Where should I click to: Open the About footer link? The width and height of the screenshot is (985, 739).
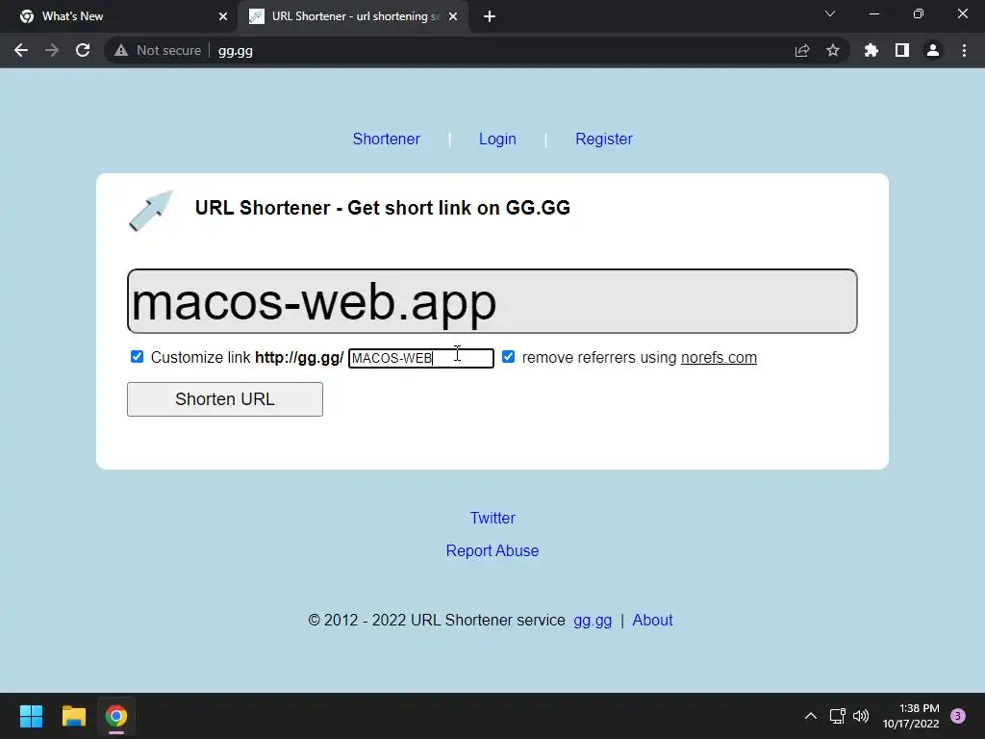coord(653,621)
